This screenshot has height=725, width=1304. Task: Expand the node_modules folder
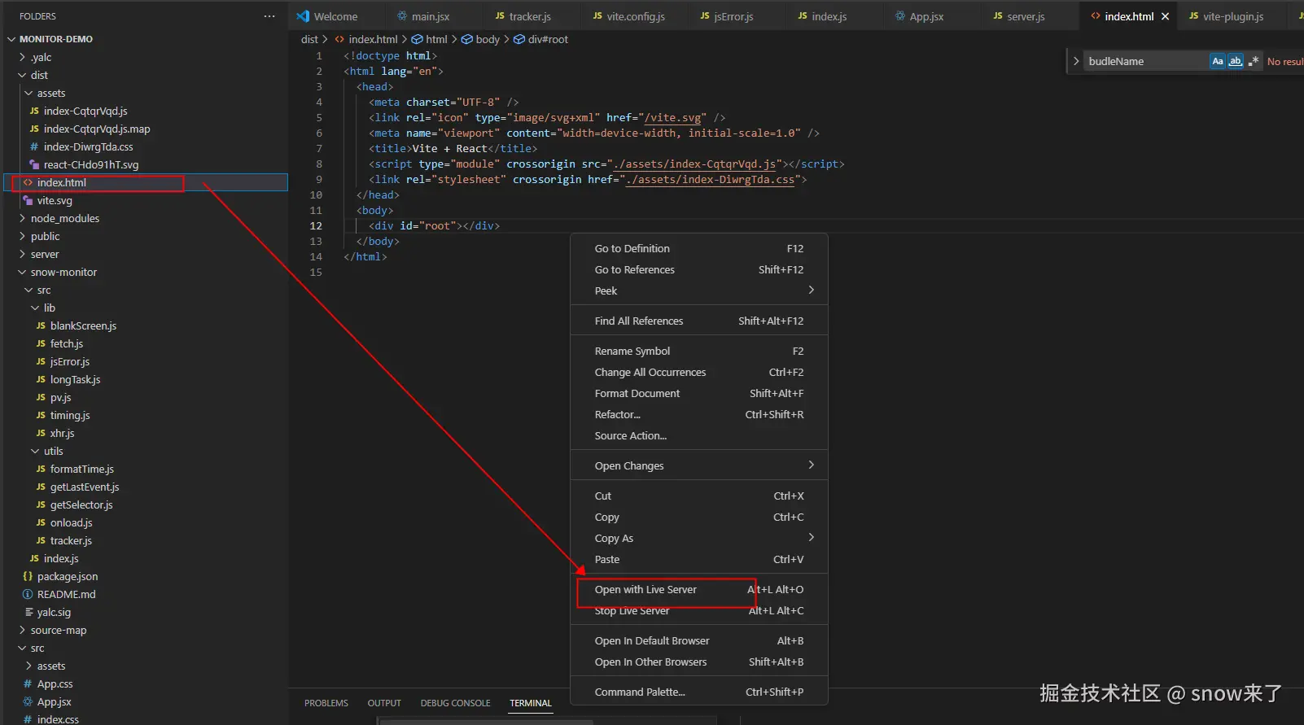tap(22, 218)
